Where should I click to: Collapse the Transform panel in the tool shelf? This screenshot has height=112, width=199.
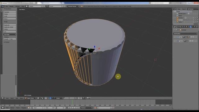pyautogui.click(x=4, y=9)
